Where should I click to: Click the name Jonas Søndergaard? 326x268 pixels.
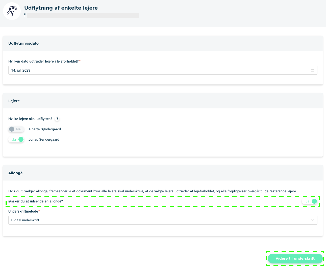coord(44,139)
